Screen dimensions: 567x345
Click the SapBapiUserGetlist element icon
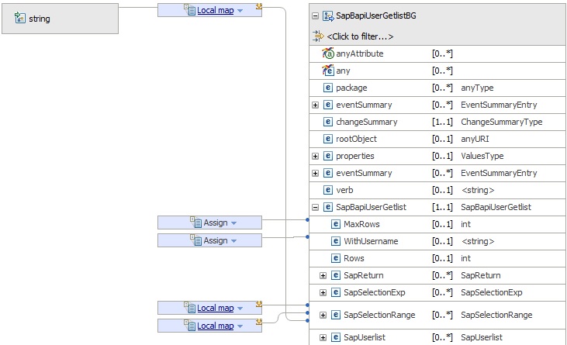pyautogui.click(x=328, y=207)
